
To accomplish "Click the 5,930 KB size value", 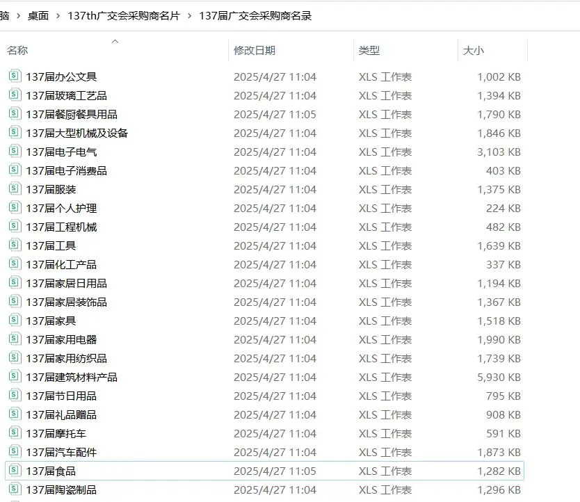I will 499,378.
